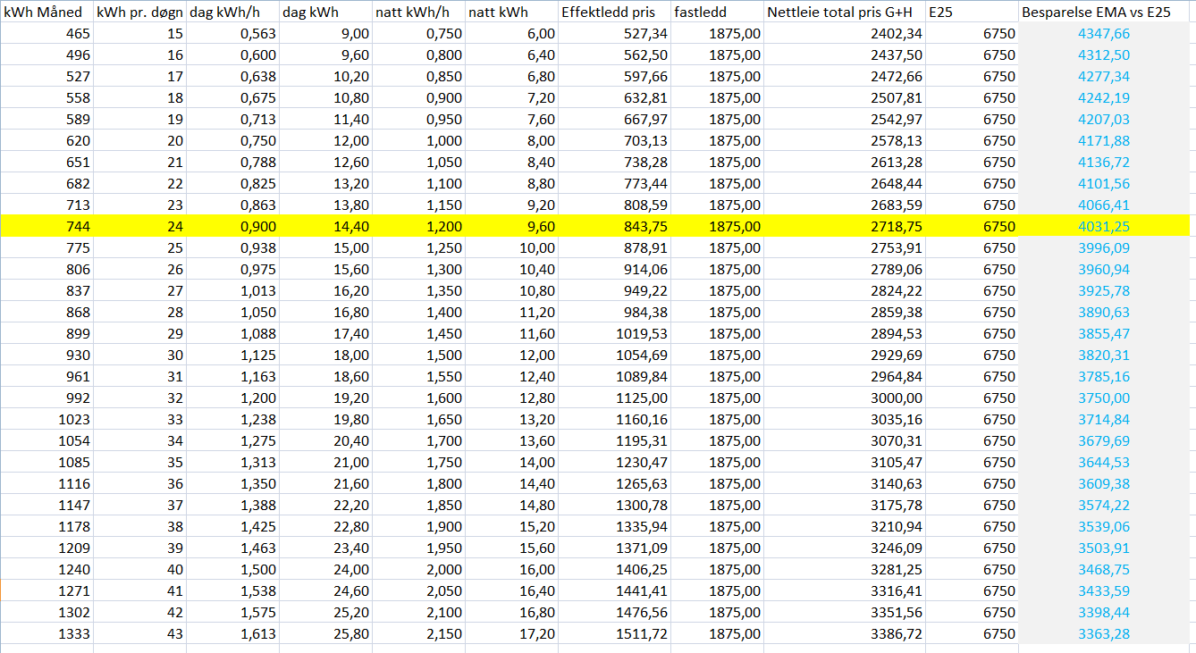Click the natt kWh/h value 2,000
Screen dimensions: 1196x653
(x=418, y=570)
